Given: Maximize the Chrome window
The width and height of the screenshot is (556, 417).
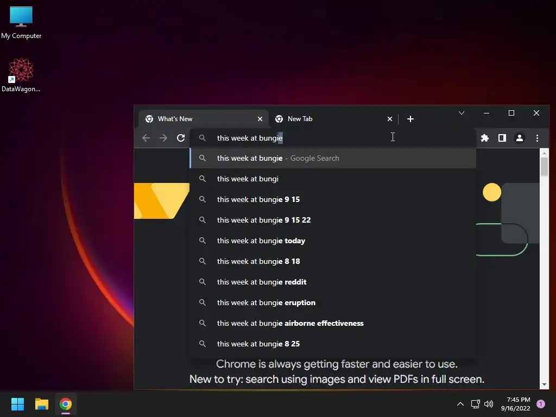Looking at the screenshot, I should tap(511, 113).
